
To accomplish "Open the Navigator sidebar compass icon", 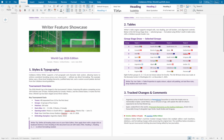I will [x=5, y=20].
